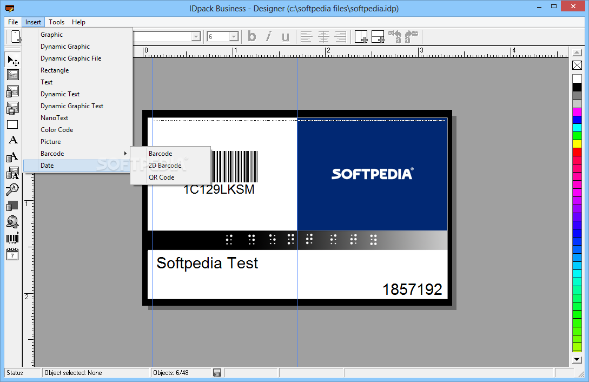
Task: Select the NanoText magnifier tool
Action: (x=13, y=189)
